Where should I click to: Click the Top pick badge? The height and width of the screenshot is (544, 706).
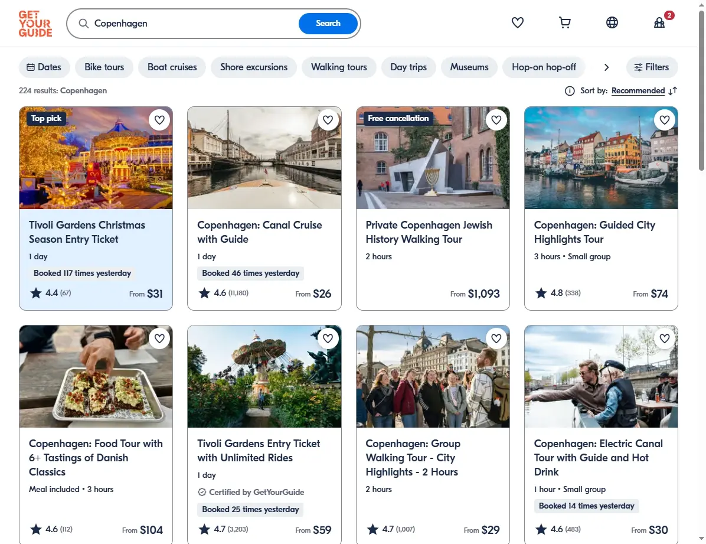coord(46,119)
